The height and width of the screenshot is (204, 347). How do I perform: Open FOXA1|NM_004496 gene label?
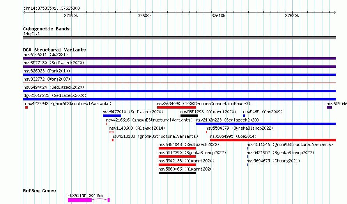[x=85, y=195]
